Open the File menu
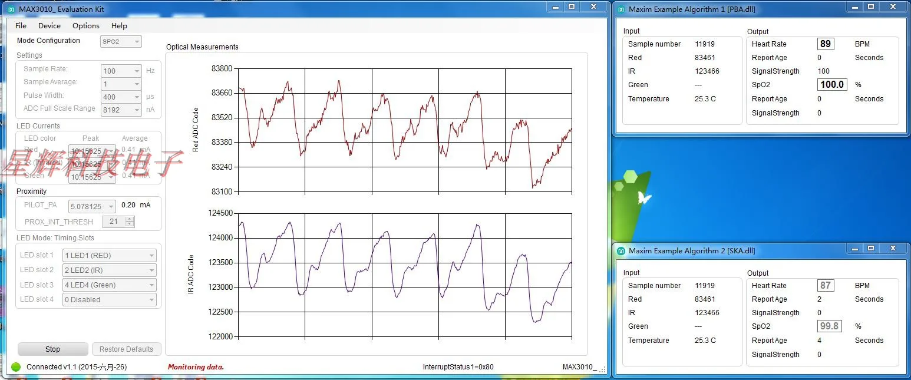 21,26
